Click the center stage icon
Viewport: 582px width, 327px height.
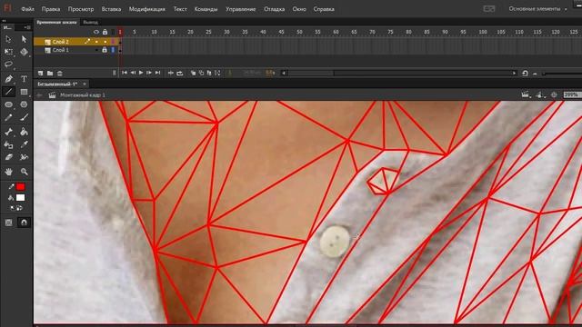554,94
